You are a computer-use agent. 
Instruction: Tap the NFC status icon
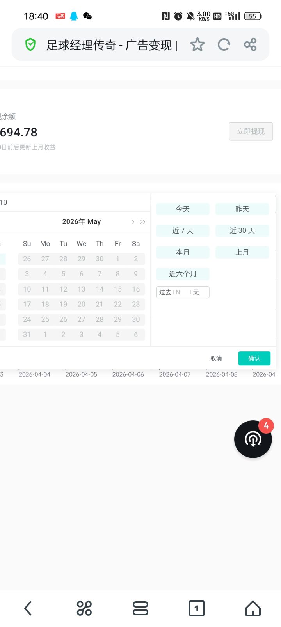[165, 16]
